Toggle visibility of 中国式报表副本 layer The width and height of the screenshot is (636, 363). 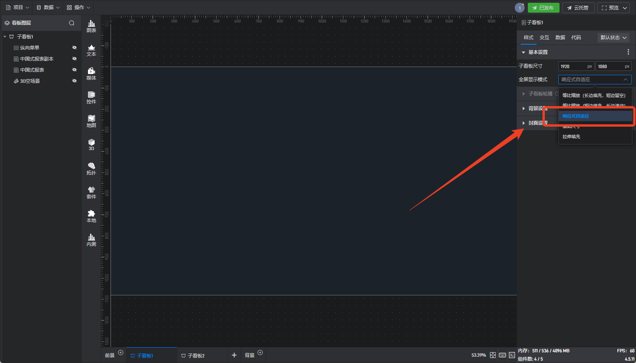click(x=74, y=59)
